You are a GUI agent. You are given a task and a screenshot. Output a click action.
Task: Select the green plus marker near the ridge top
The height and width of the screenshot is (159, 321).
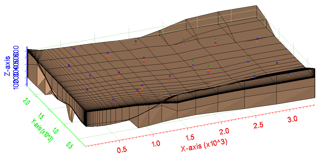tap(184, 39)
